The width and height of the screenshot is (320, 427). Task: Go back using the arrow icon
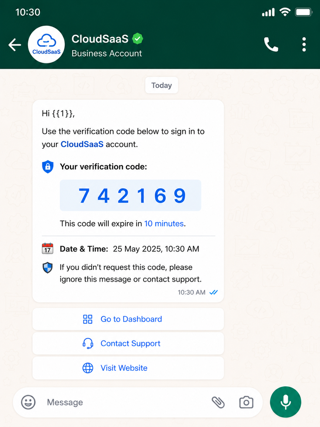click(x=15, y=45)
